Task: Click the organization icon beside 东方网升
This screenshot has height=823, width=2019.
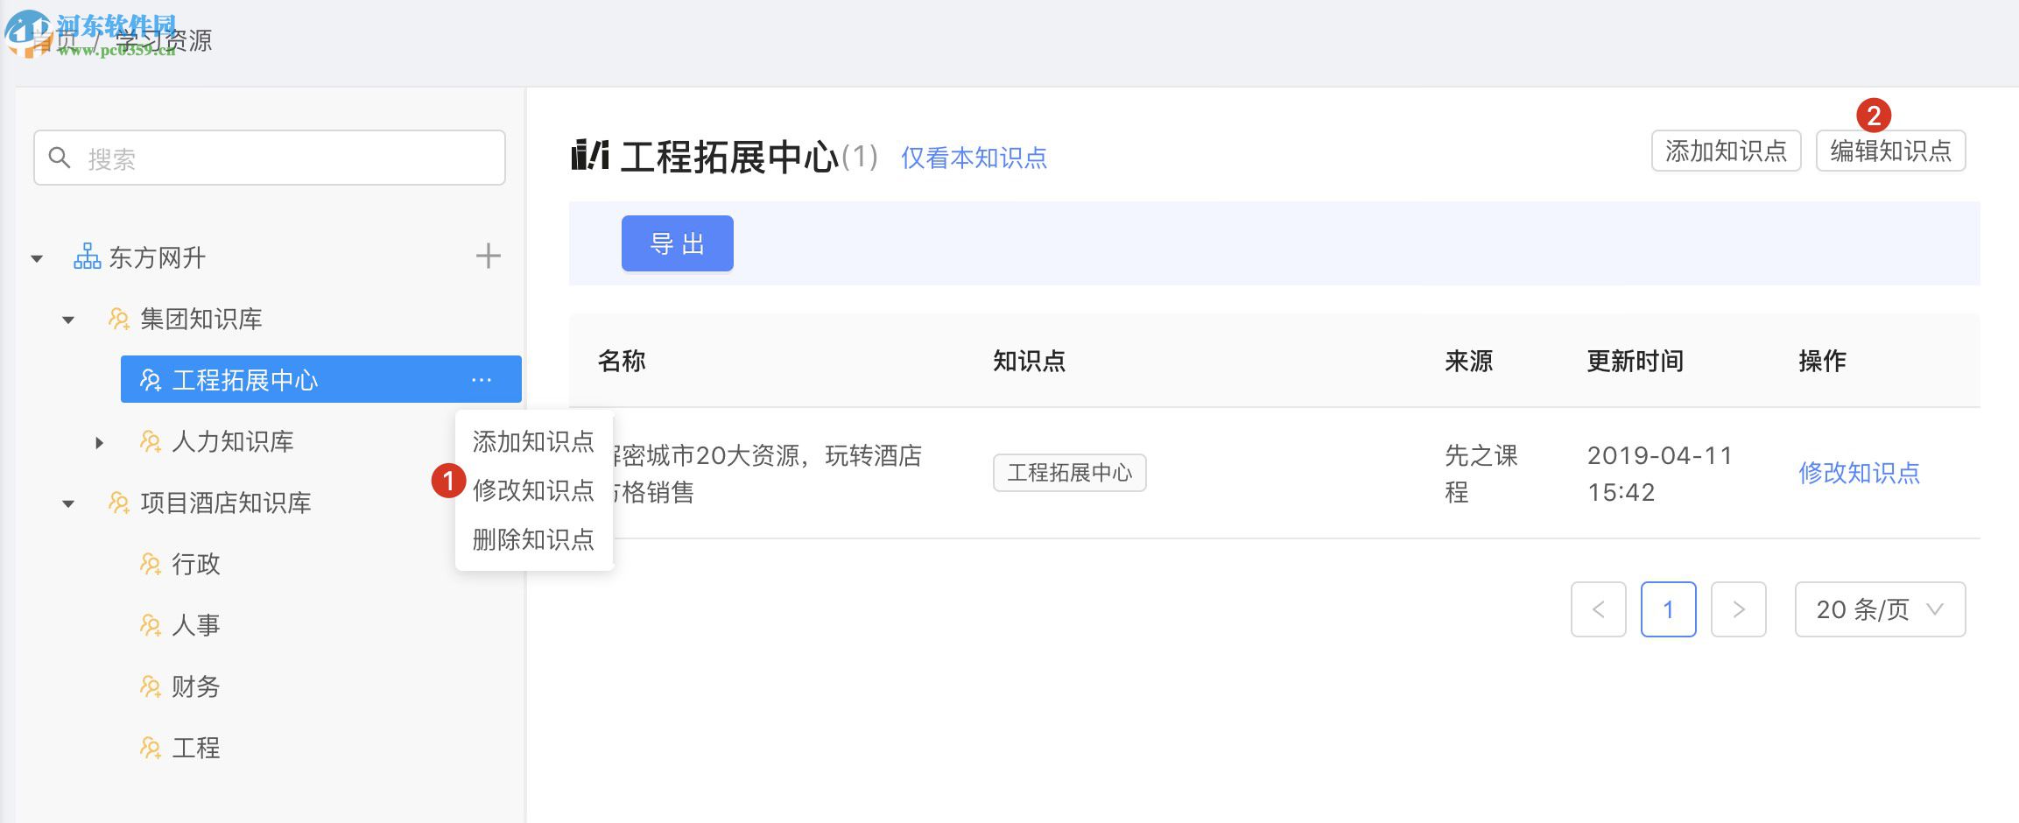Action: point(87,257)
